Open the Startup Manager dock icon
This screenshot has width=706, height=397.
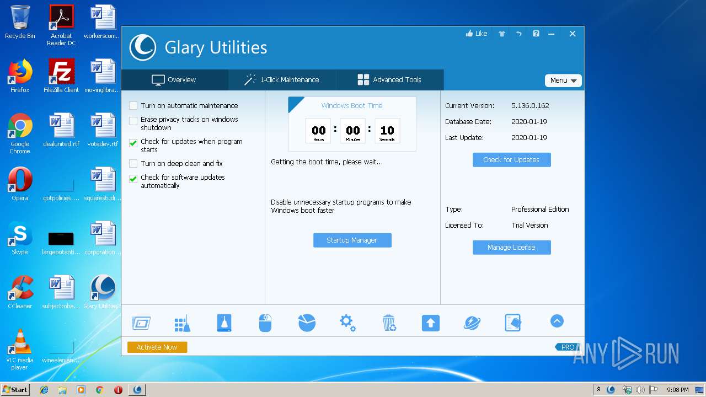(141, 323)
